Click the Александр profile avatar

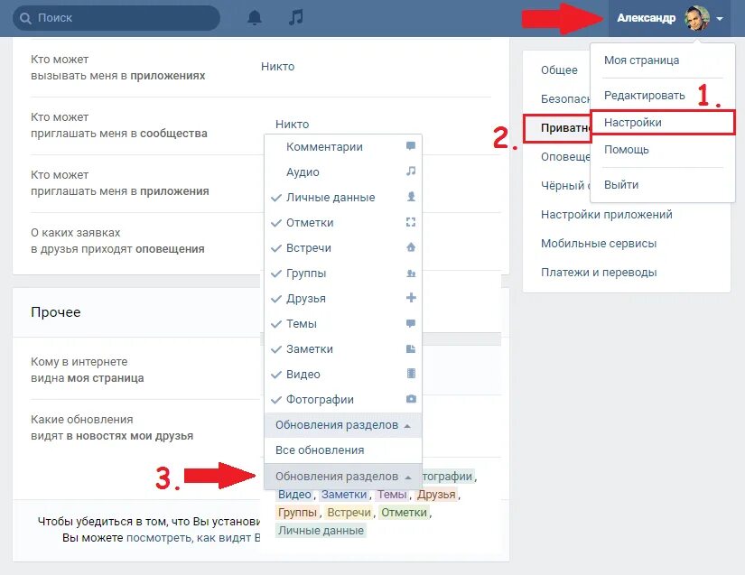click(x=696, y=19)
